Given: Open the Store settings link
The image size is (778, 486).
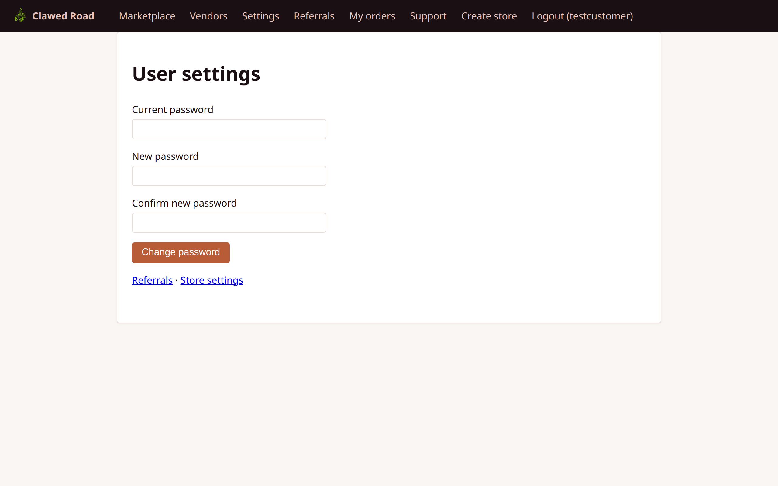Looking at the screenshot, I should click(x=212, y=280).
